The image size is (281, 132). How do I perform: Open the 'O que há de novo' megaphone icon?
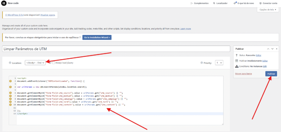235,3
